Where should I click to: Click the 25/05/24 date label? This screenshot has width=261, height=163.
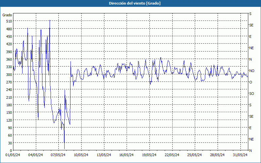pos(194,155)
